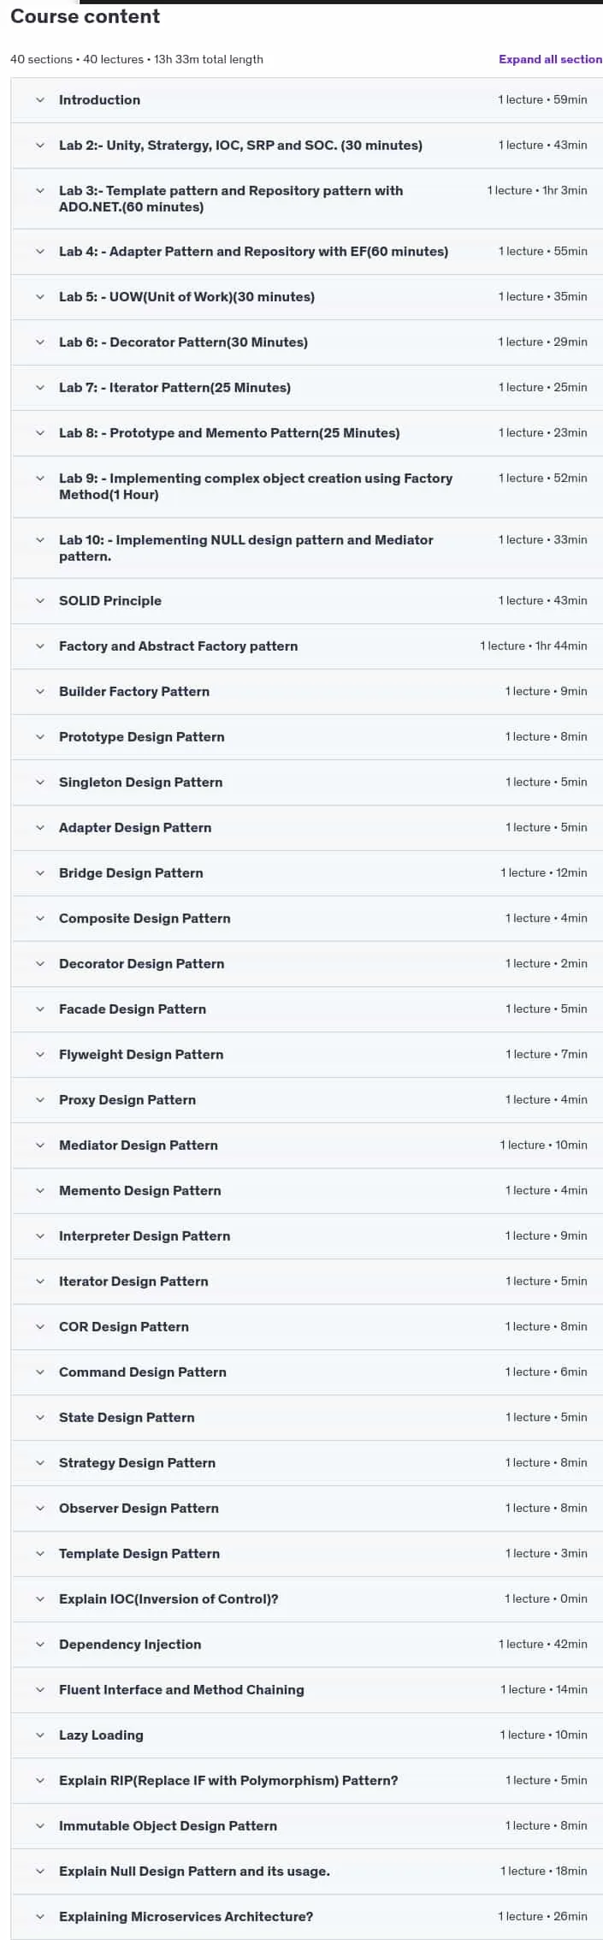Open Immutable Object Design Pattern section
Screen dimensions: 603x1940
(x=306, y=1826)
